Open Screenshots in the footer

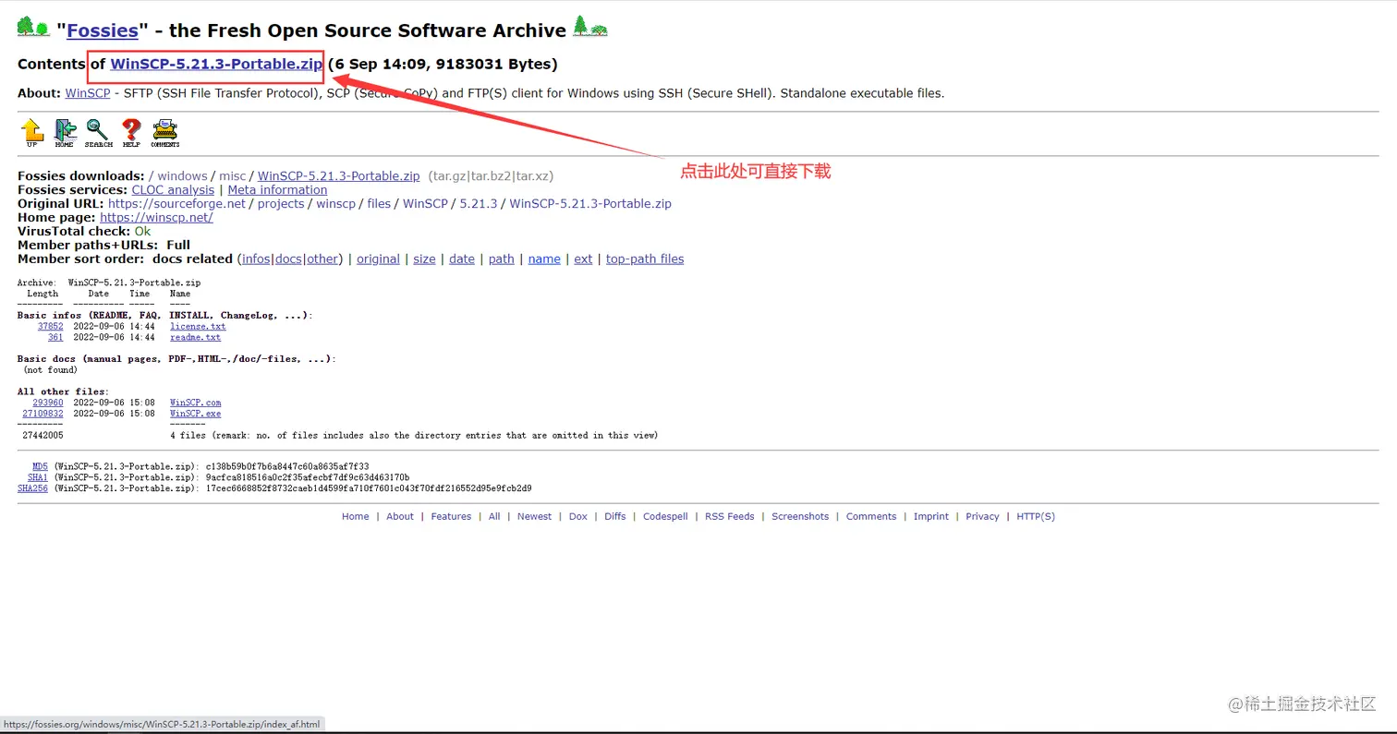[x=800, y=517]
